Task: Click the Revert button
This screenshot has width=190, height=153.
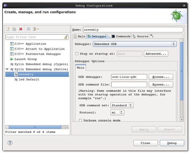Action: pyautogui.click(x=170, y=129)
